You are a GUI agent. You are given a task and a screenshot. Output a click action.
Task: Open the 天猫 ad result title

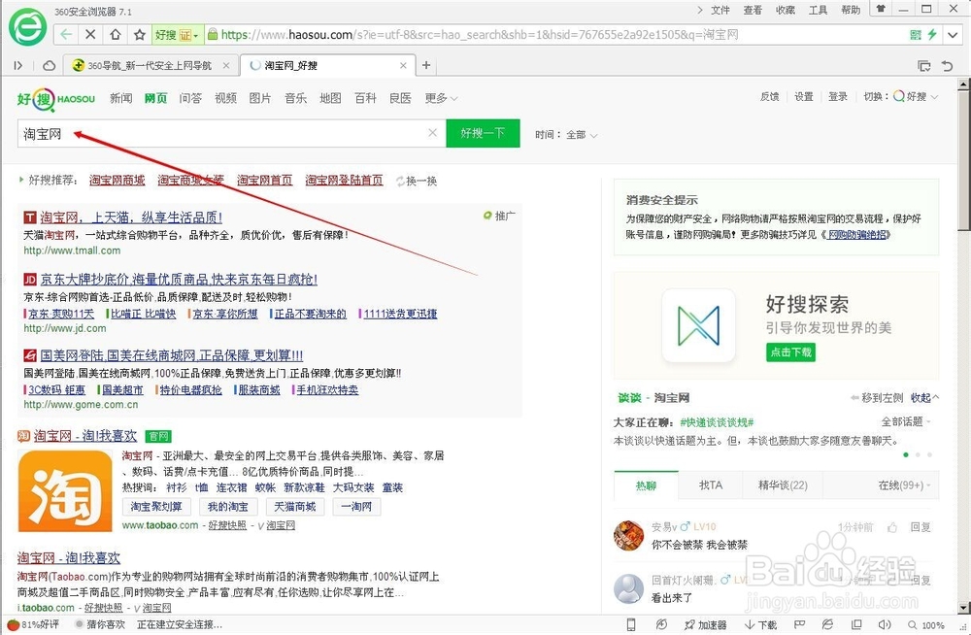(x=131, y=217)
